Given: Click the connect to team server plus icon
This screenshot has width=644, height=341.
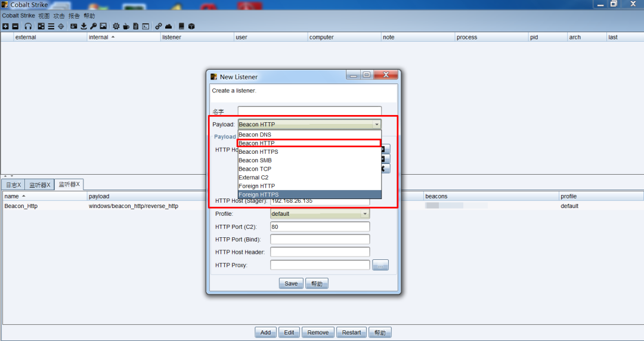Looking at the screenshot, I should [5, 26].
